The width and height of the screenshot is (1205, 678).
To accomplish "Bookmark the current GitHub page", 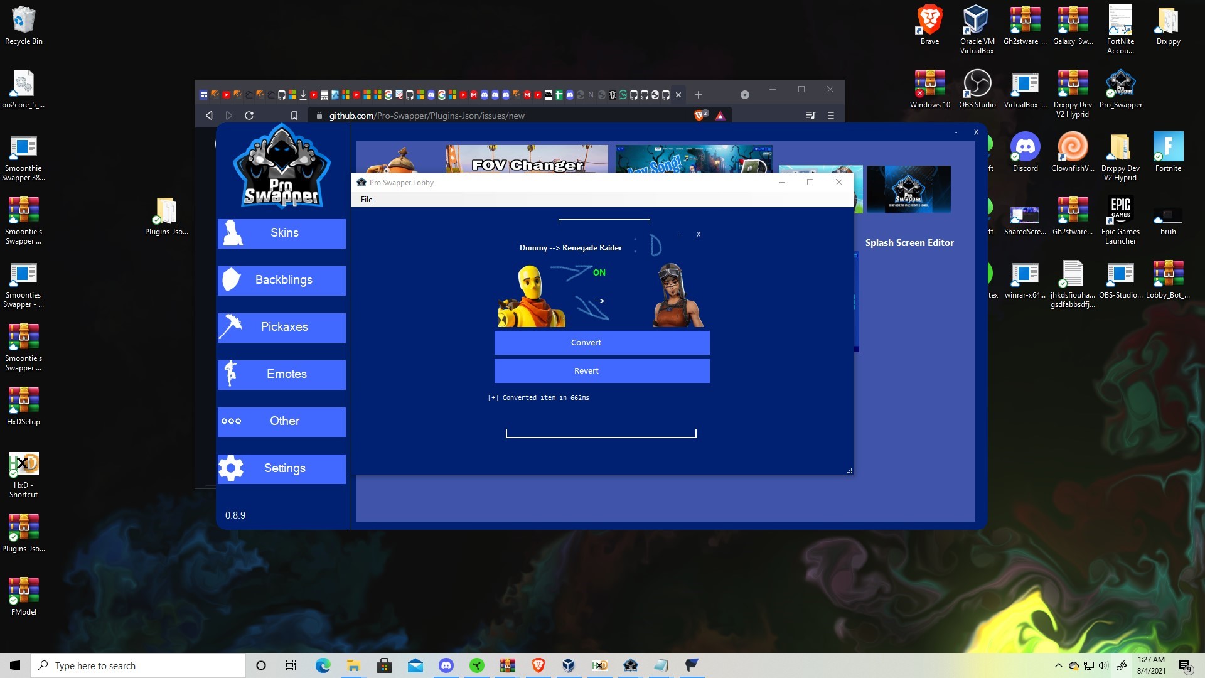I will coord(294,116).
